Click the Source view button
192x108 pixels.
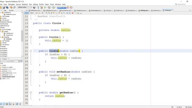coord(27,13)
